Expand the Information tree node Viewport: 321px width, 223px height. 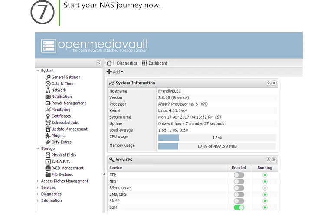[38, 200]
